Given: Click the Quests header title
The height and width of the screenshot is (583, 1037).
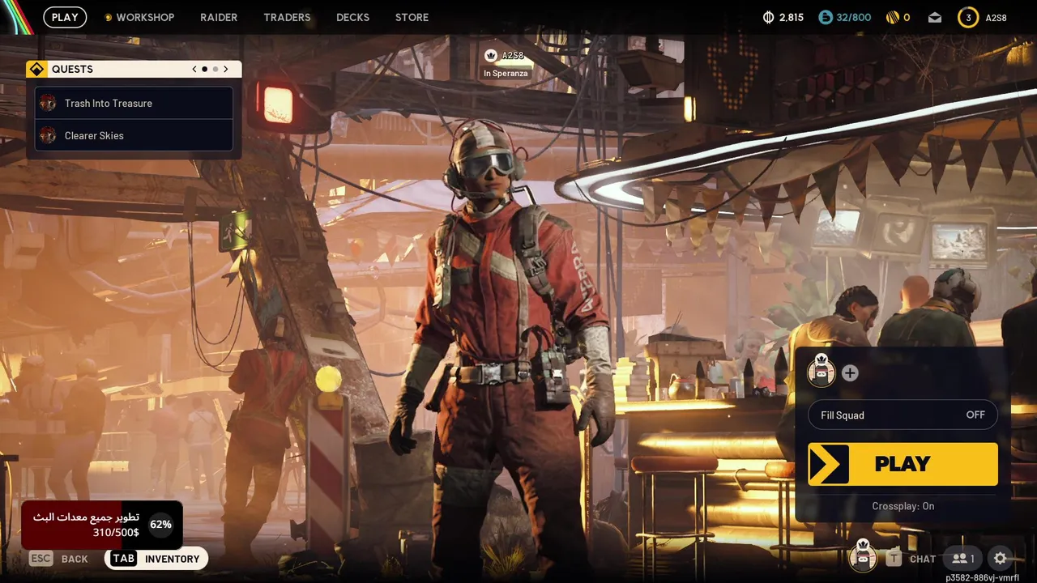Looking at the screenshot, I should [x=72, y=69].
